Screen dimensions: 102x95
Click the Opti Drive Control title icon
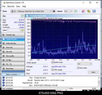(4, 3)
